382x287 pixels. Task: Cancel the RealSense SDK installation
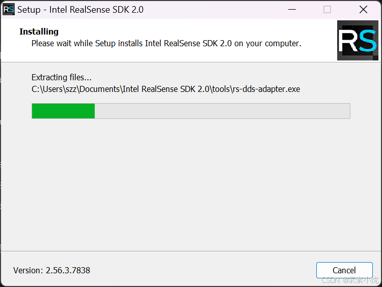pyautogui.click(x=344, y=270)
